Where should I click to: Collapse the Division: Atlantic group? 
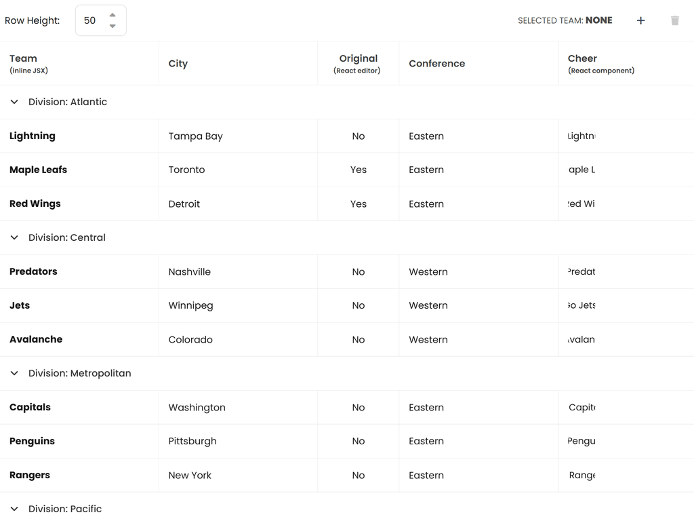pos(14,102)
